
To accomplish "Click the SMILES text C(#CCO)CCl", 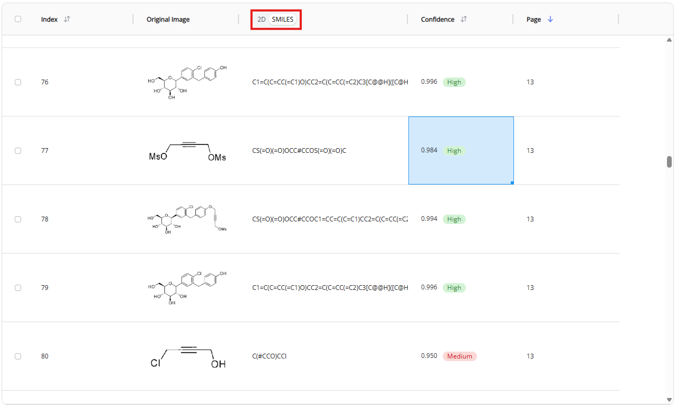I will tap(269, 356).
